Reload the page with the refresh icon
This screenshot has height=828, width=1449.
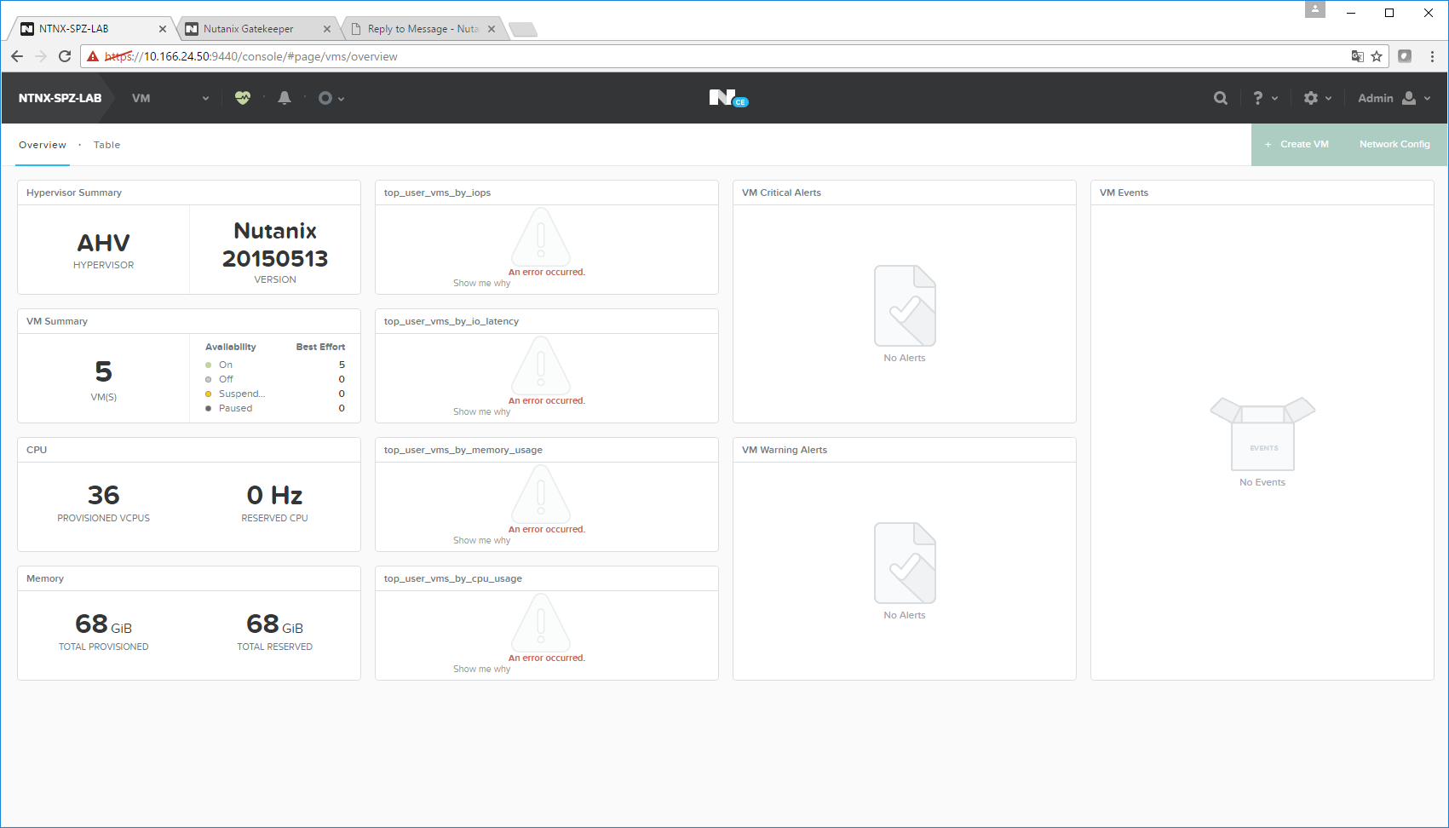(x=65, y=56)
